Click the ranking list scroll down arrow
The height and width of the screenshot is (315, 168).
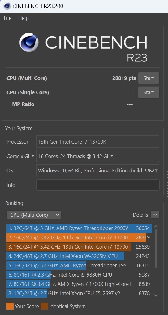[x=156, y=295]
